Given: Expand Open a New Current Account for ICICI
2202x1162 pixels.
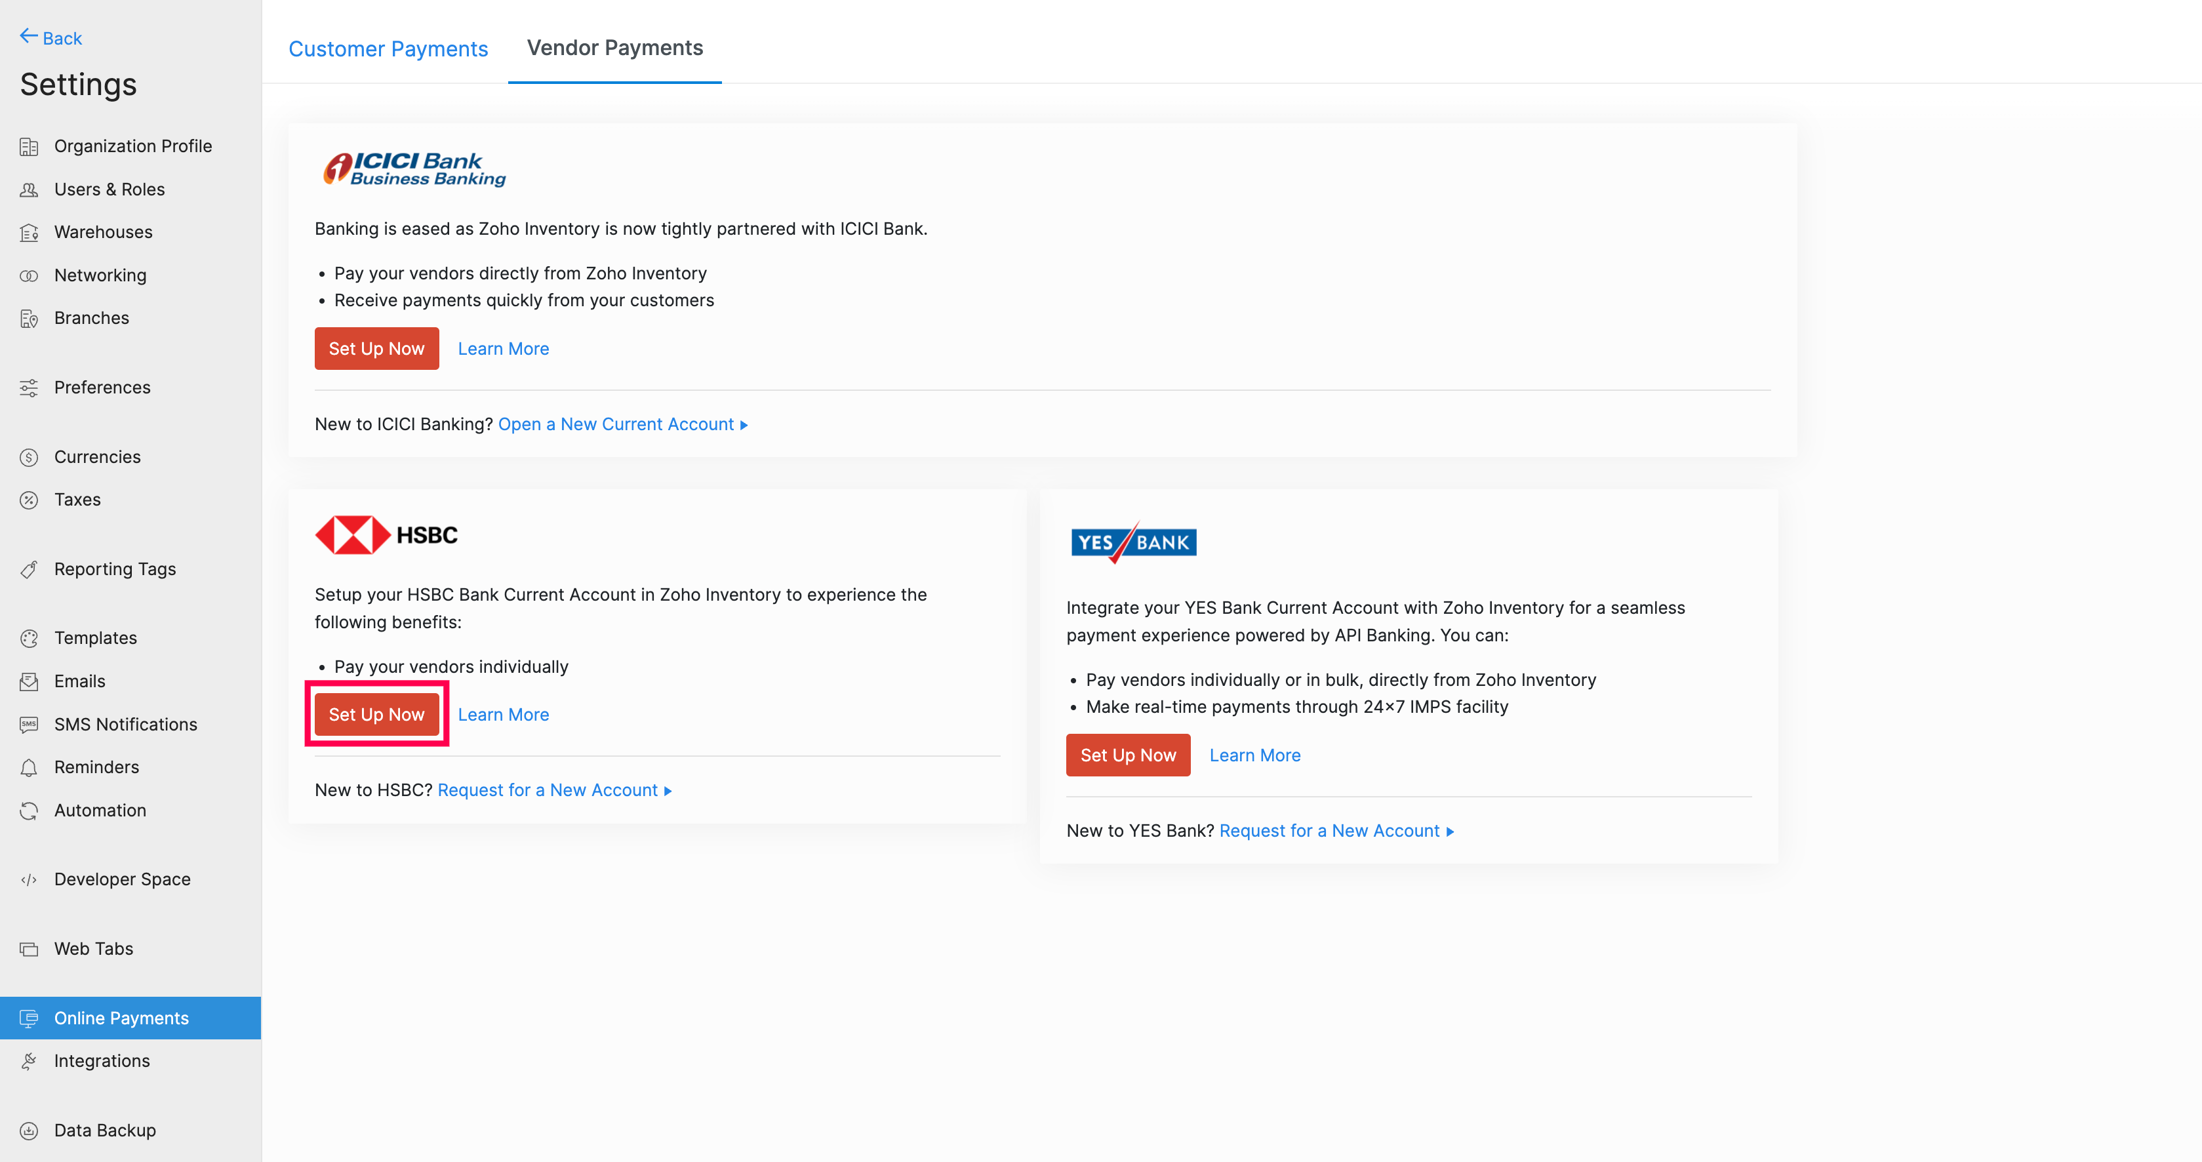Looking at the screenshot, I should pyautogui.click(x=622, y=424).
